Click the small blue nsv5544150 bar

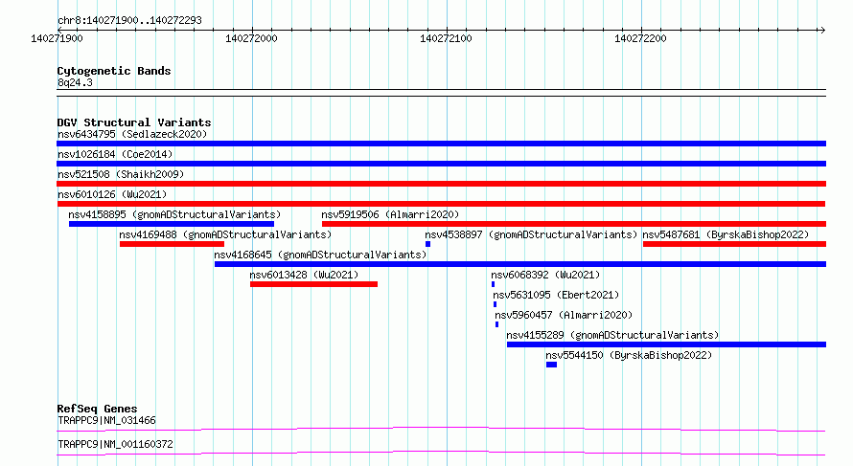552,365
